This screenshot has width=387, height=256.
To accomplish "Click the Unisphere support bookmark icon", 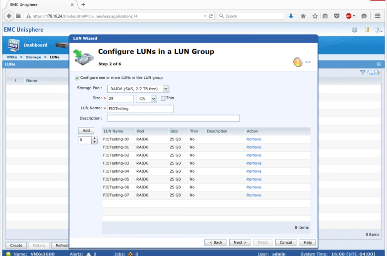I will coord(367,30).
